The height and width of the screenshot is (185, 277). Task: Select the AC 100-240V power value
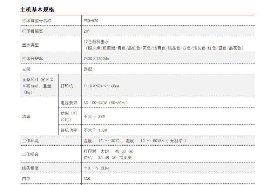tap(106, 103)
